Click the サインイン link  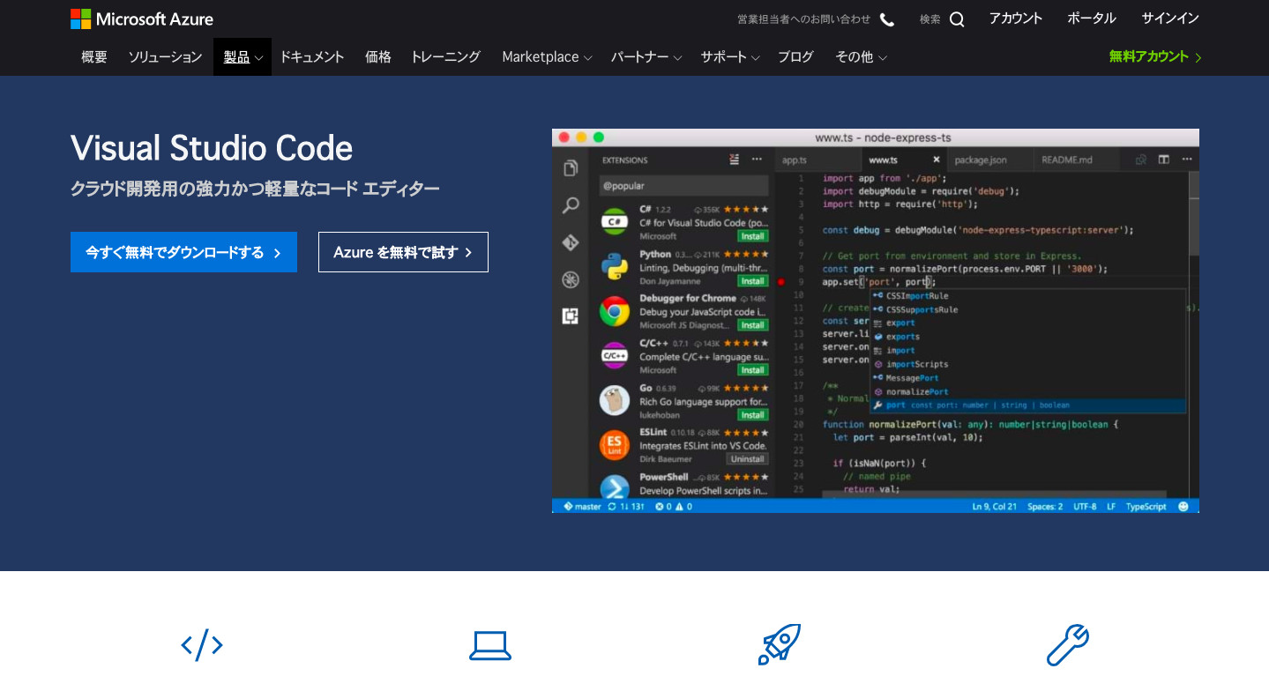(x=1169, y=19)
